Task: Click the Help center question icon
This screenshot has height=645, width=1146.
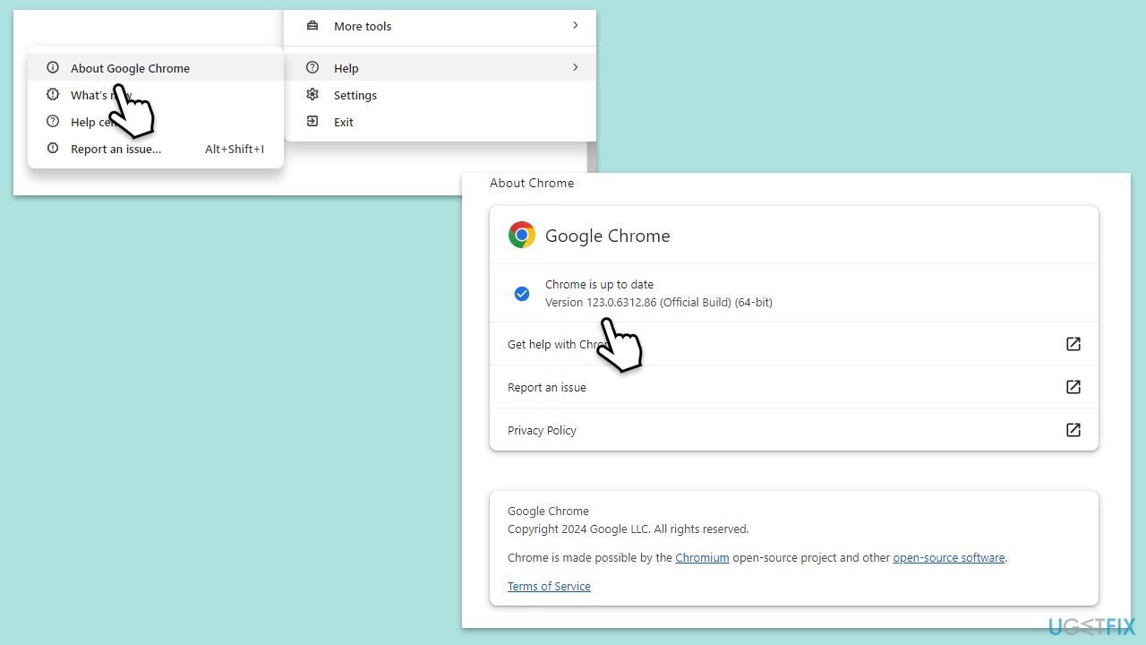Action: click(53, 122)
